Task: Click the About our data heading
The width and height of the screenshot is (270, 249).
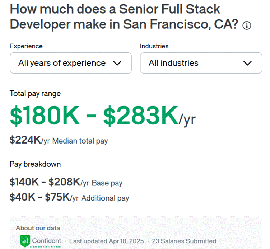Action: pyautogui.click(x=38, y=228)
